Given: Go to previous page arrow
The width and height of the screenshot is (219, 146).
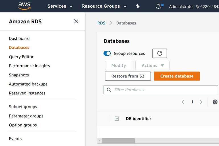Looking at the screenshot, I should pyautogui.click(x=183, y=102).
